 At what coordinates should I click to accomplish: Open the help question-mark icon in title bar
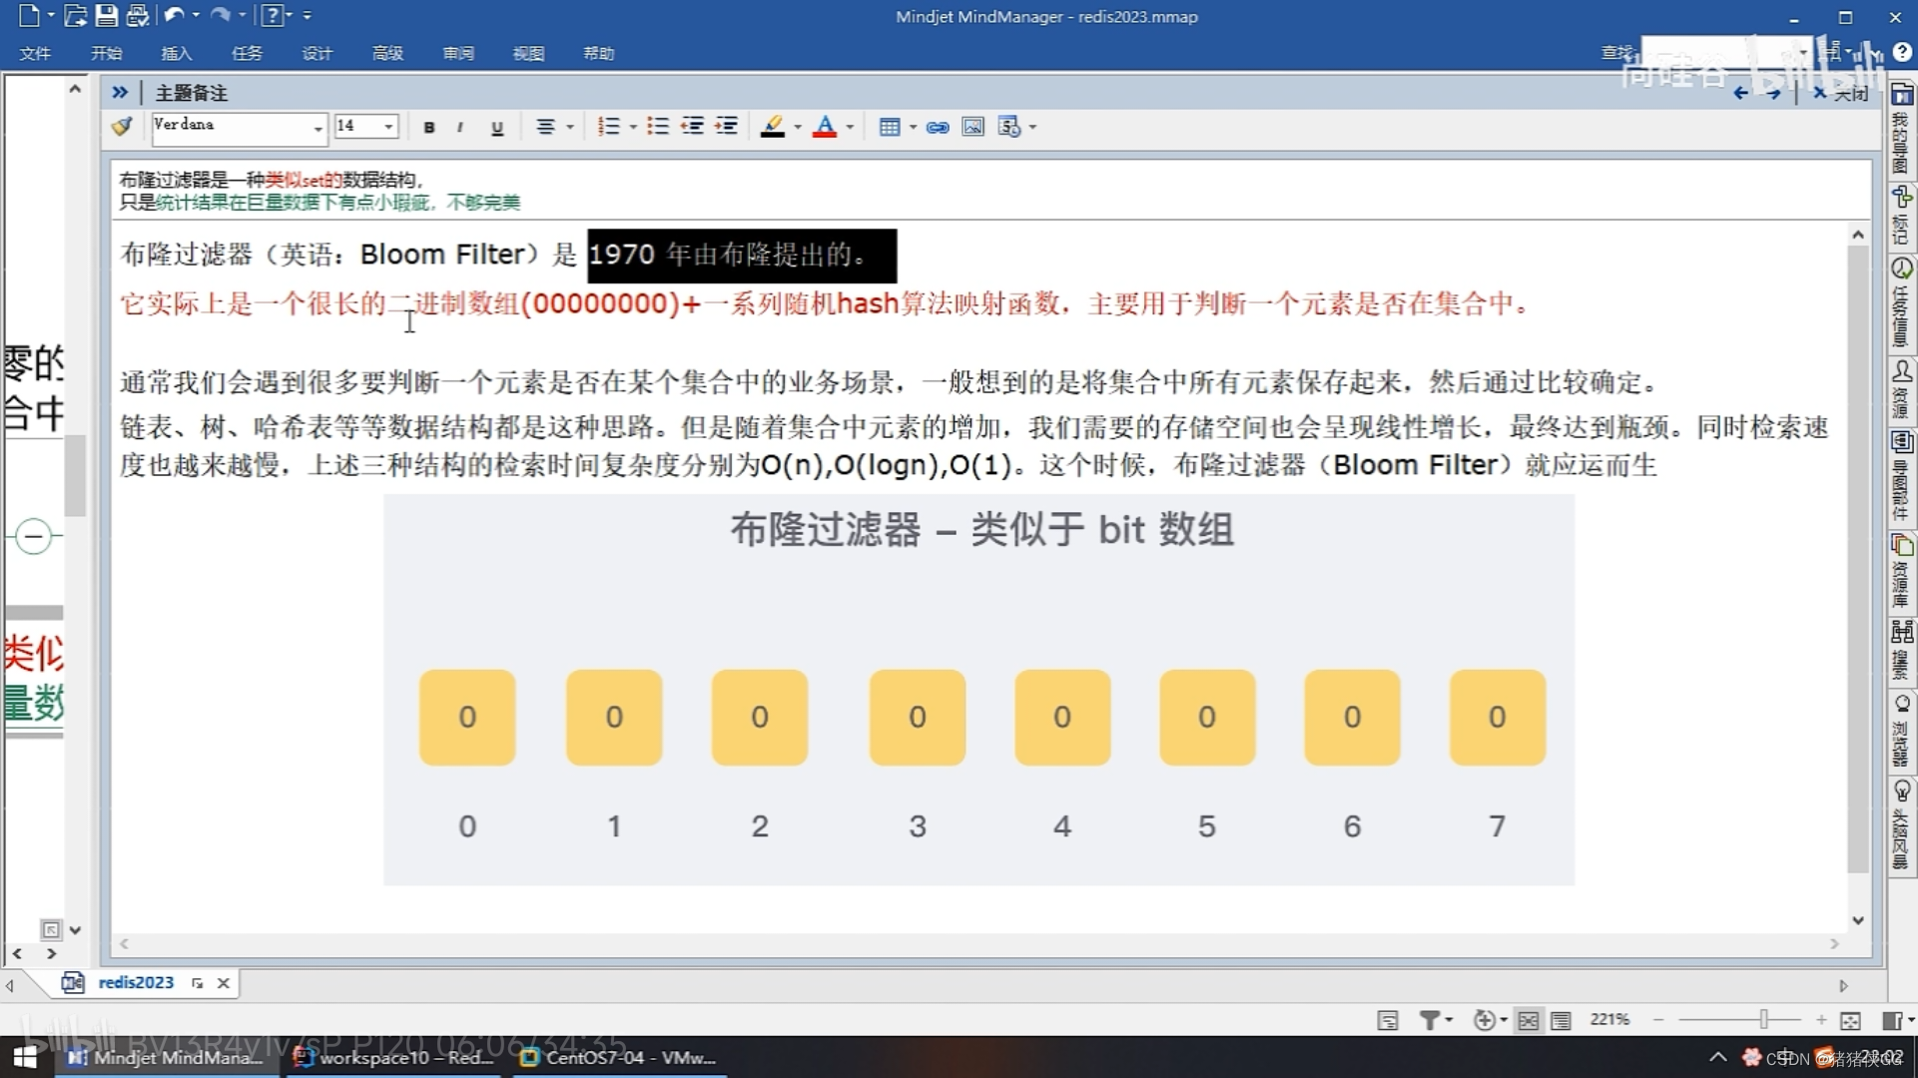(x=271, y=15)
